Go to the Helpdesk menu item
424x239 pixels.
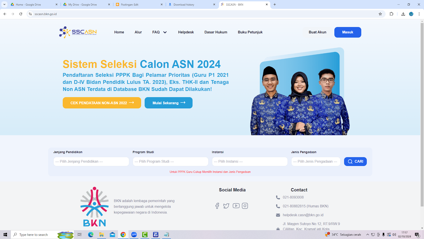[x=186, y=32]
